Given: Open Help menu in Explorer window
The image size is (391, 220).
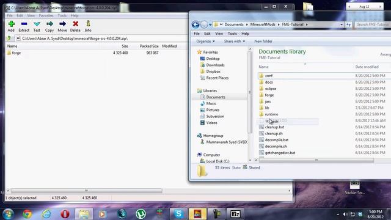Looking at the screenshot, I should (246, 34).
